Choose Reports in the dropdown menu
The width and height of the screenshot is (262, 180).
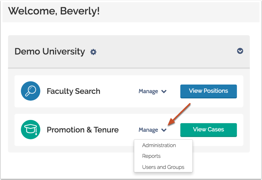coord(151,156)
